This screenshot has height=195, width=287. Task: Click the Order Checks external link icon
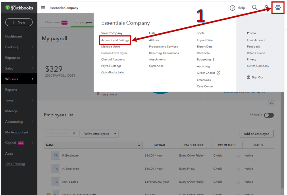pyautogui.click(x=218, y=73)
